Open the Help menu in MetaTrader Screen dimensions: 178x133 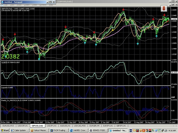coord(51,5)
